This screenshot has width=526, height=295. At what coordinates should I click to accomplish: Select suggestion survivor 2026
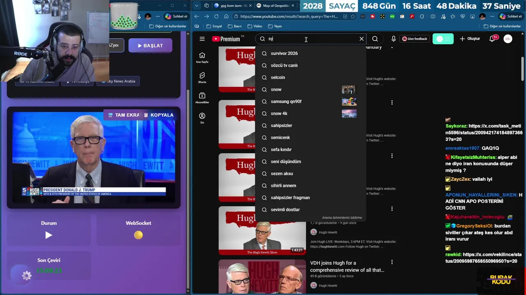pos(310,53)
